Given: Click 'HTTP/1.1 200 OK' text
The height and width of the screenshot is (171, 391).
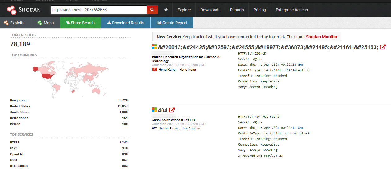Looking at the screenshot, I should 252,54.
